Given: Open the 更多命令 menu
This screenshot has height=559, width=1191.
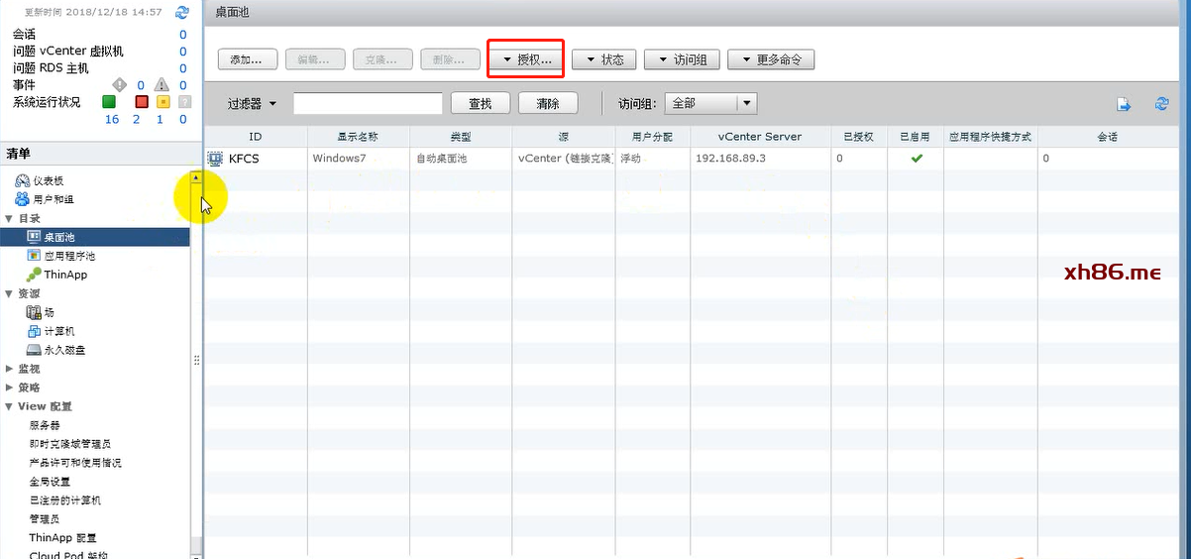Looking at the screenshot, I should click(770, 59).
